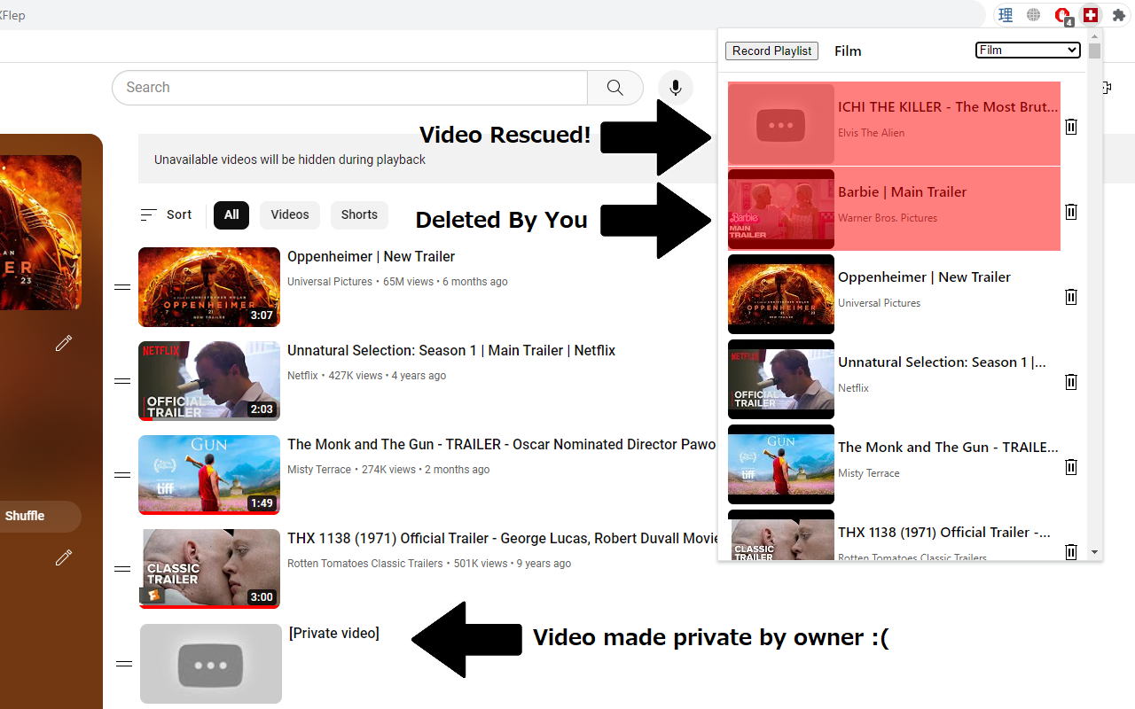Click the Shuffle button
This screenshot has height=709, width=1135.
[x=24, y=515]
